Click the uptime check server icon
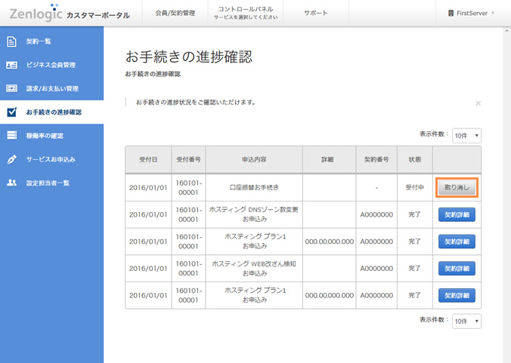 click(x=11, y=136)
